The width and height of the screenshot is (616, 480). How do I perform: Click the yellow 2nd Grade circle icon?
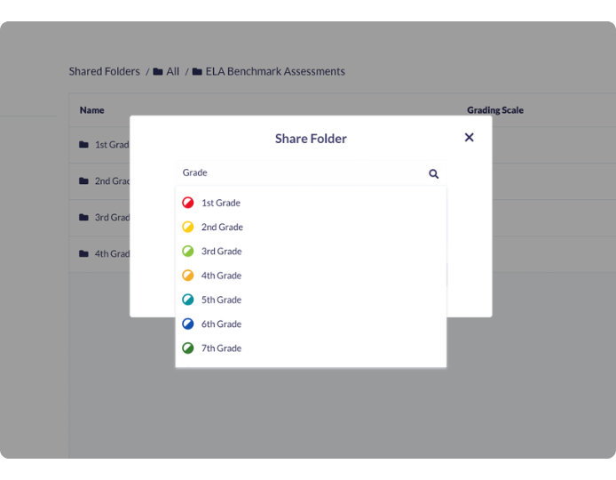pos(188,227)
